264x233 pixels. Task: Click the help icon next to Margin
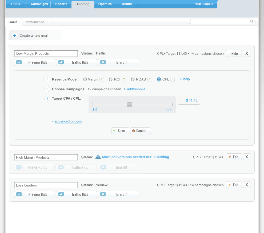click(x=102, y=79)
